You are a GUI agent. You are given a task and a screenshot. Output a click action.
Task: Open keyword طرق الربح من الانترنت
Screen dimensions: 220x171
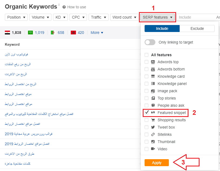click(19, 154)
